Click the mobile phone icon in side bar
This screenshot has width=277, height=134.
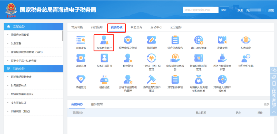pyautogui.click(x=274, y=83)
